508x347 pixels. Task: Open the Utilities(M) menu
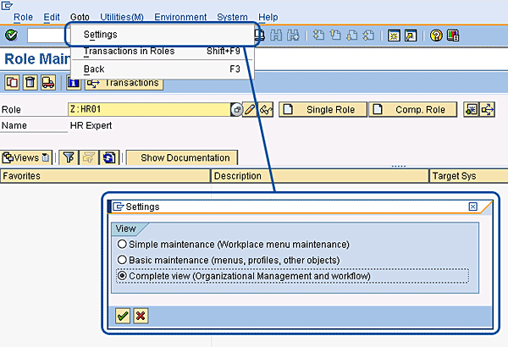[122, 17]
